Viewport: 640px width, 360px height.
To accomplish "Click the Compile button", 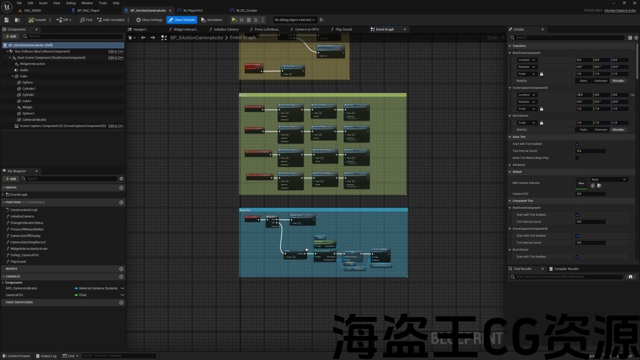I will (37, 20).
